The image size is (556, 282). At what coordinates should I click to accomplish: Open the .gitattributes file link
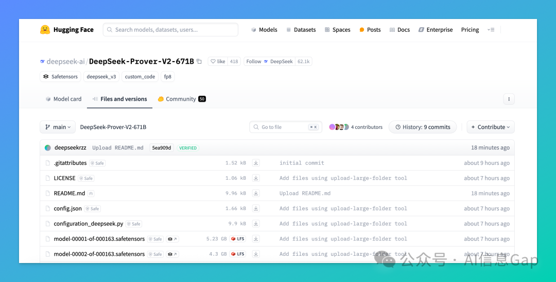(x=70, y=163)
